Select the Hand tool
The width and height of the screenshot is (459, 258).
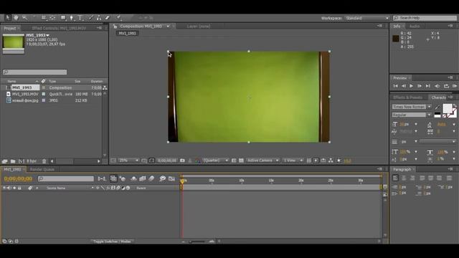[x=16, y=18]
